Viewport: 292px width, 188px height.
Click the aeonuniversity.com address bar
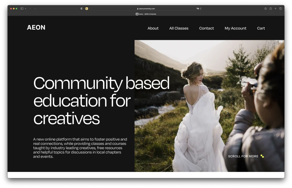click(x=147, y=9)
